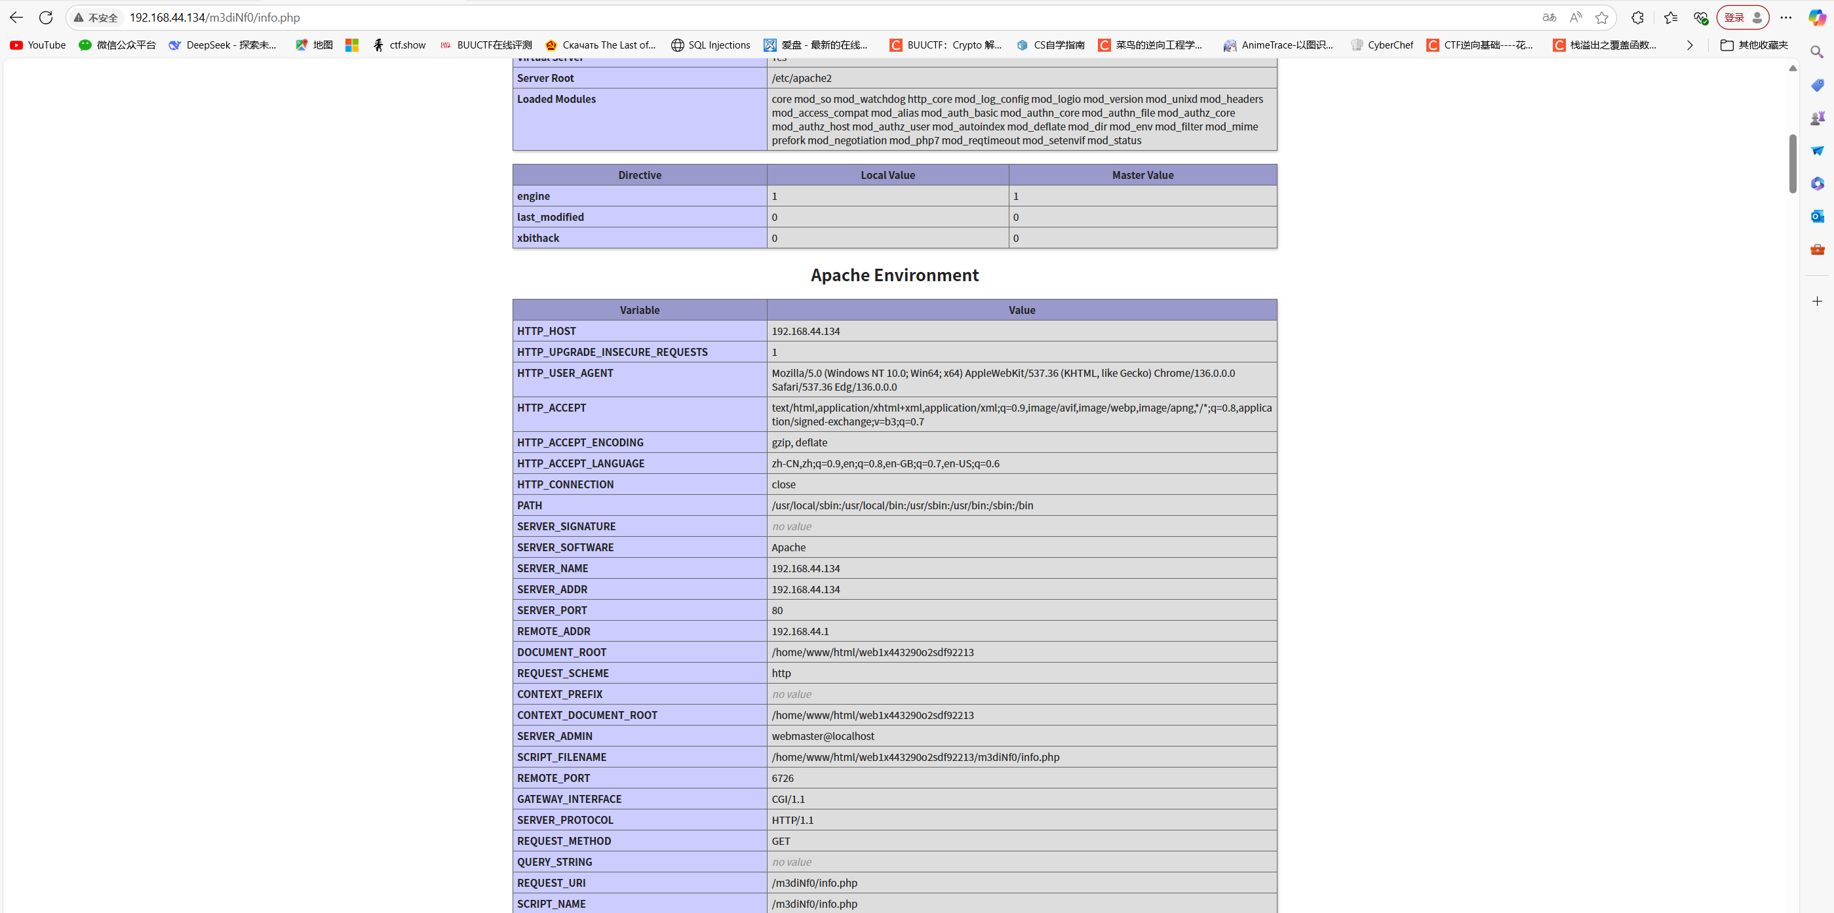Click the GATEWAY_INTERFACE value CGI/1.1
Screen dimensions: 1834x913
[x=788, y=799]
